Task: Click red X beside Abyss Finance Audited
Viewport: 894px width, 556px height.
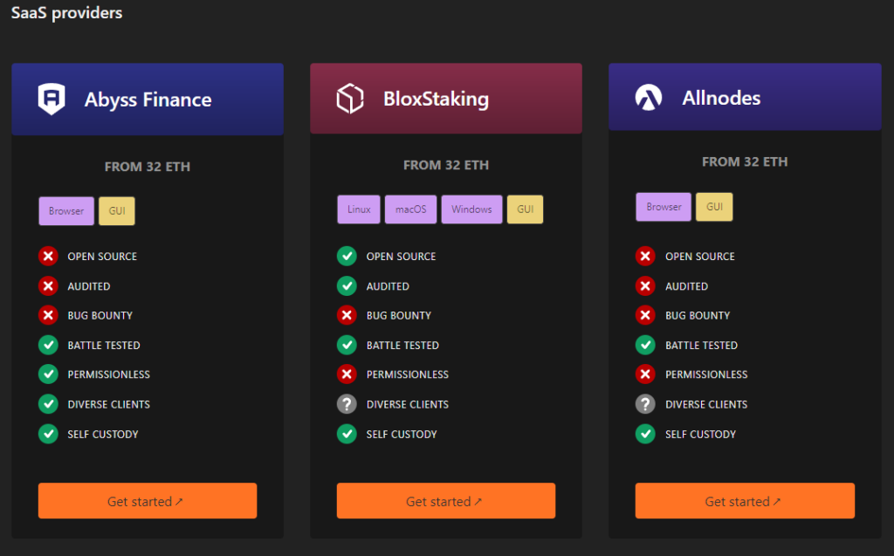Action: pos(49,285)
